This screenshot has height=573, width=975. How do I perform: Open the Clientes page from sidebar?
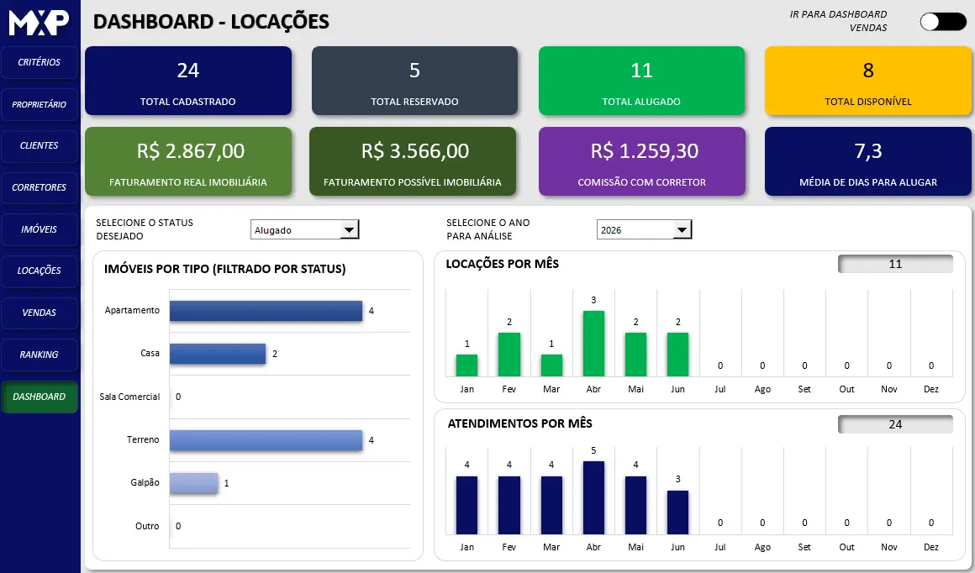pyautogui.click(x=40, y=145)
